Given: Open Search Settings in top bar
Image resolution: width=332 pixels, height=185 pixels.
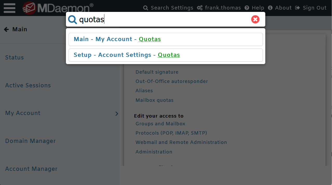Looking at the screenshot, I should [x=168, y=8].
